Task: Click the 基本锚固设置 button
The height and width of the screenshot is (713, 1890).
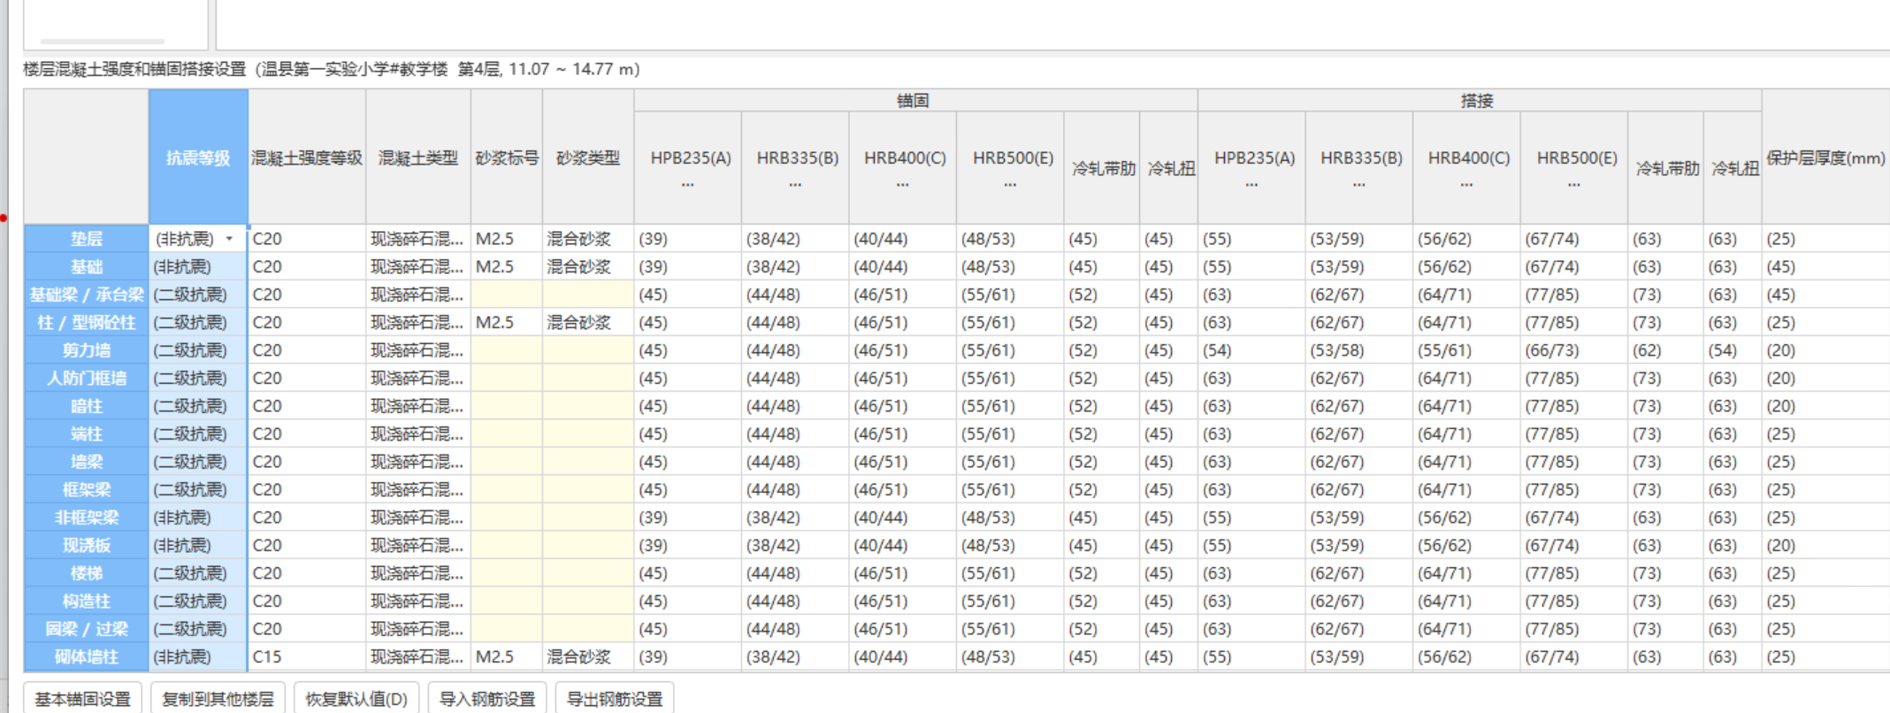Action: tap(83, 699)
